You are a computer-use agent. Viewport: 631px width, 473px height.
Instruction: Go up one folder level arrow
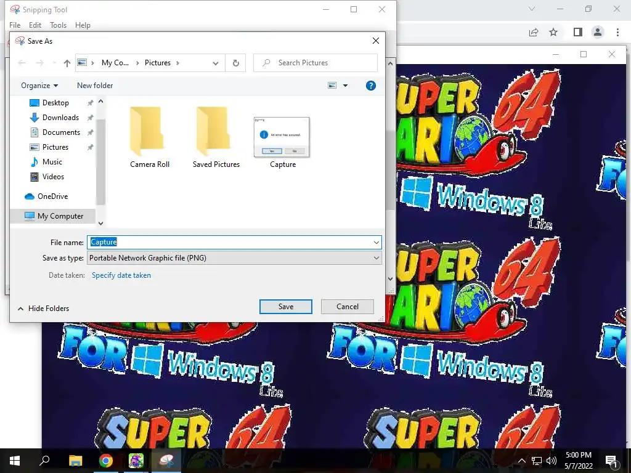67,63
